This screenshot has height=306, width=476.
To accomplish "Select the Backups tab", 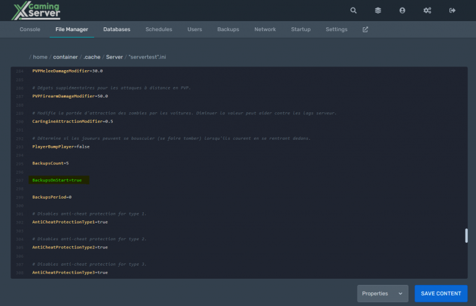I will click(227, 30).
